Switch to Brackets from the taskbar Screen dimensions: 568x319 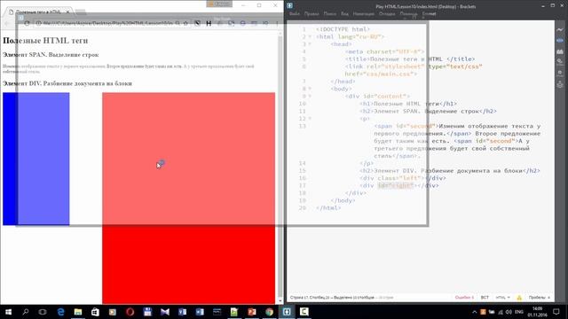tap(287, 312)
